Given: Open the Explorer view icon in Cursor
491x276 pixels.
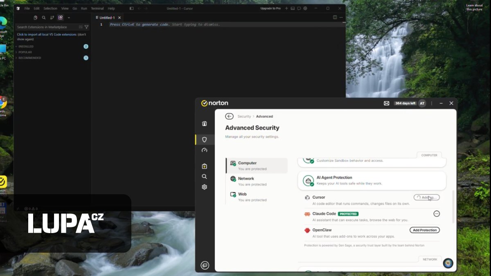Looking at the screenshot, I should click(x=36, y=18).
